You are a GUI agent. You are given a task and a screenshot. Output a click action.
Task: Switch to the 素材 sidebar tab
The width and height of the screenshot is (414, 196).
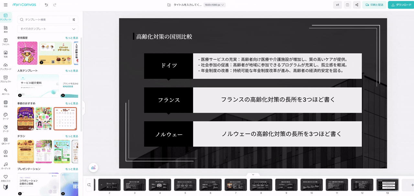(5, 30)
